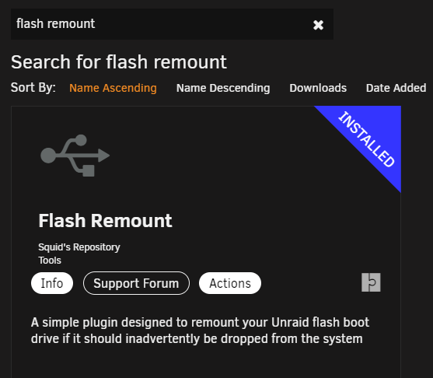Click the 'Search for flash remount' heading
Image resolution: width=433 pixels, height=378 pixels.
pos(119,61)
